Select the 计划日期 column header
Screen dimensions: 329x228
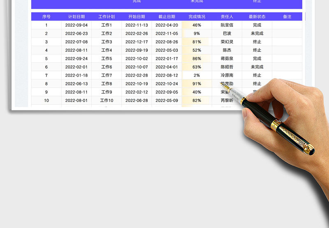click(76, 17)
